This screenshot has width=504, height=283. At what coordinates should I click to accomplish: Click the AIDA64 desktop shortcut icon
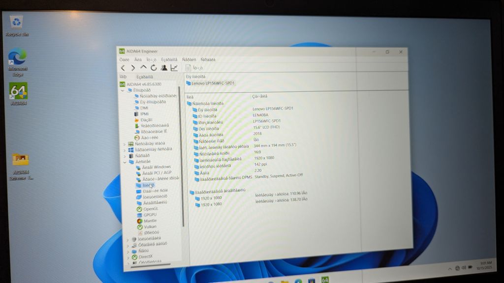(x=18, y=94)
